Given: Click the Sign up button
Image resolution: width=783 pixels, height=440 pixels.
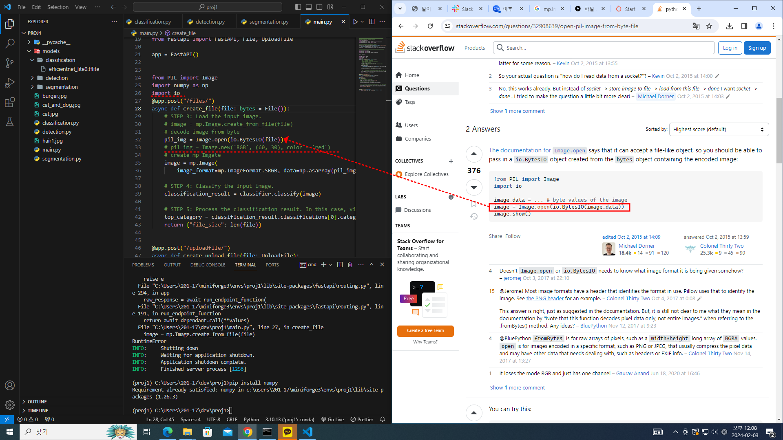Looking at the screenshot, I should click(757, 48).
